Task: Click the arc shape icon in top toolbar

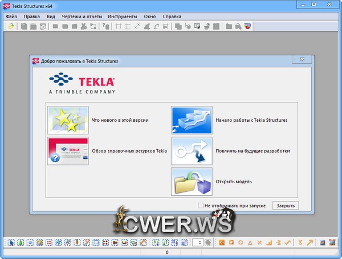Action: pyautogui.click(x=156, y=26)
